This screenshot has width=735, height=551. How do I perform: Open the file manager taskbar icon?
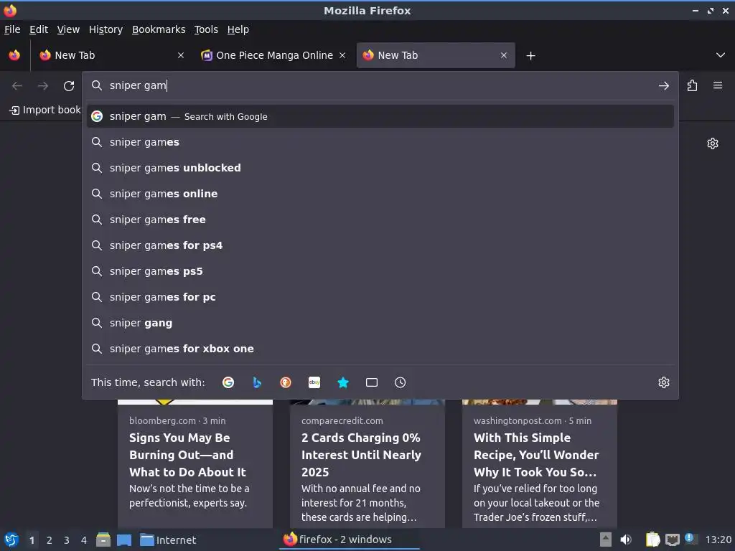point(103,540)
